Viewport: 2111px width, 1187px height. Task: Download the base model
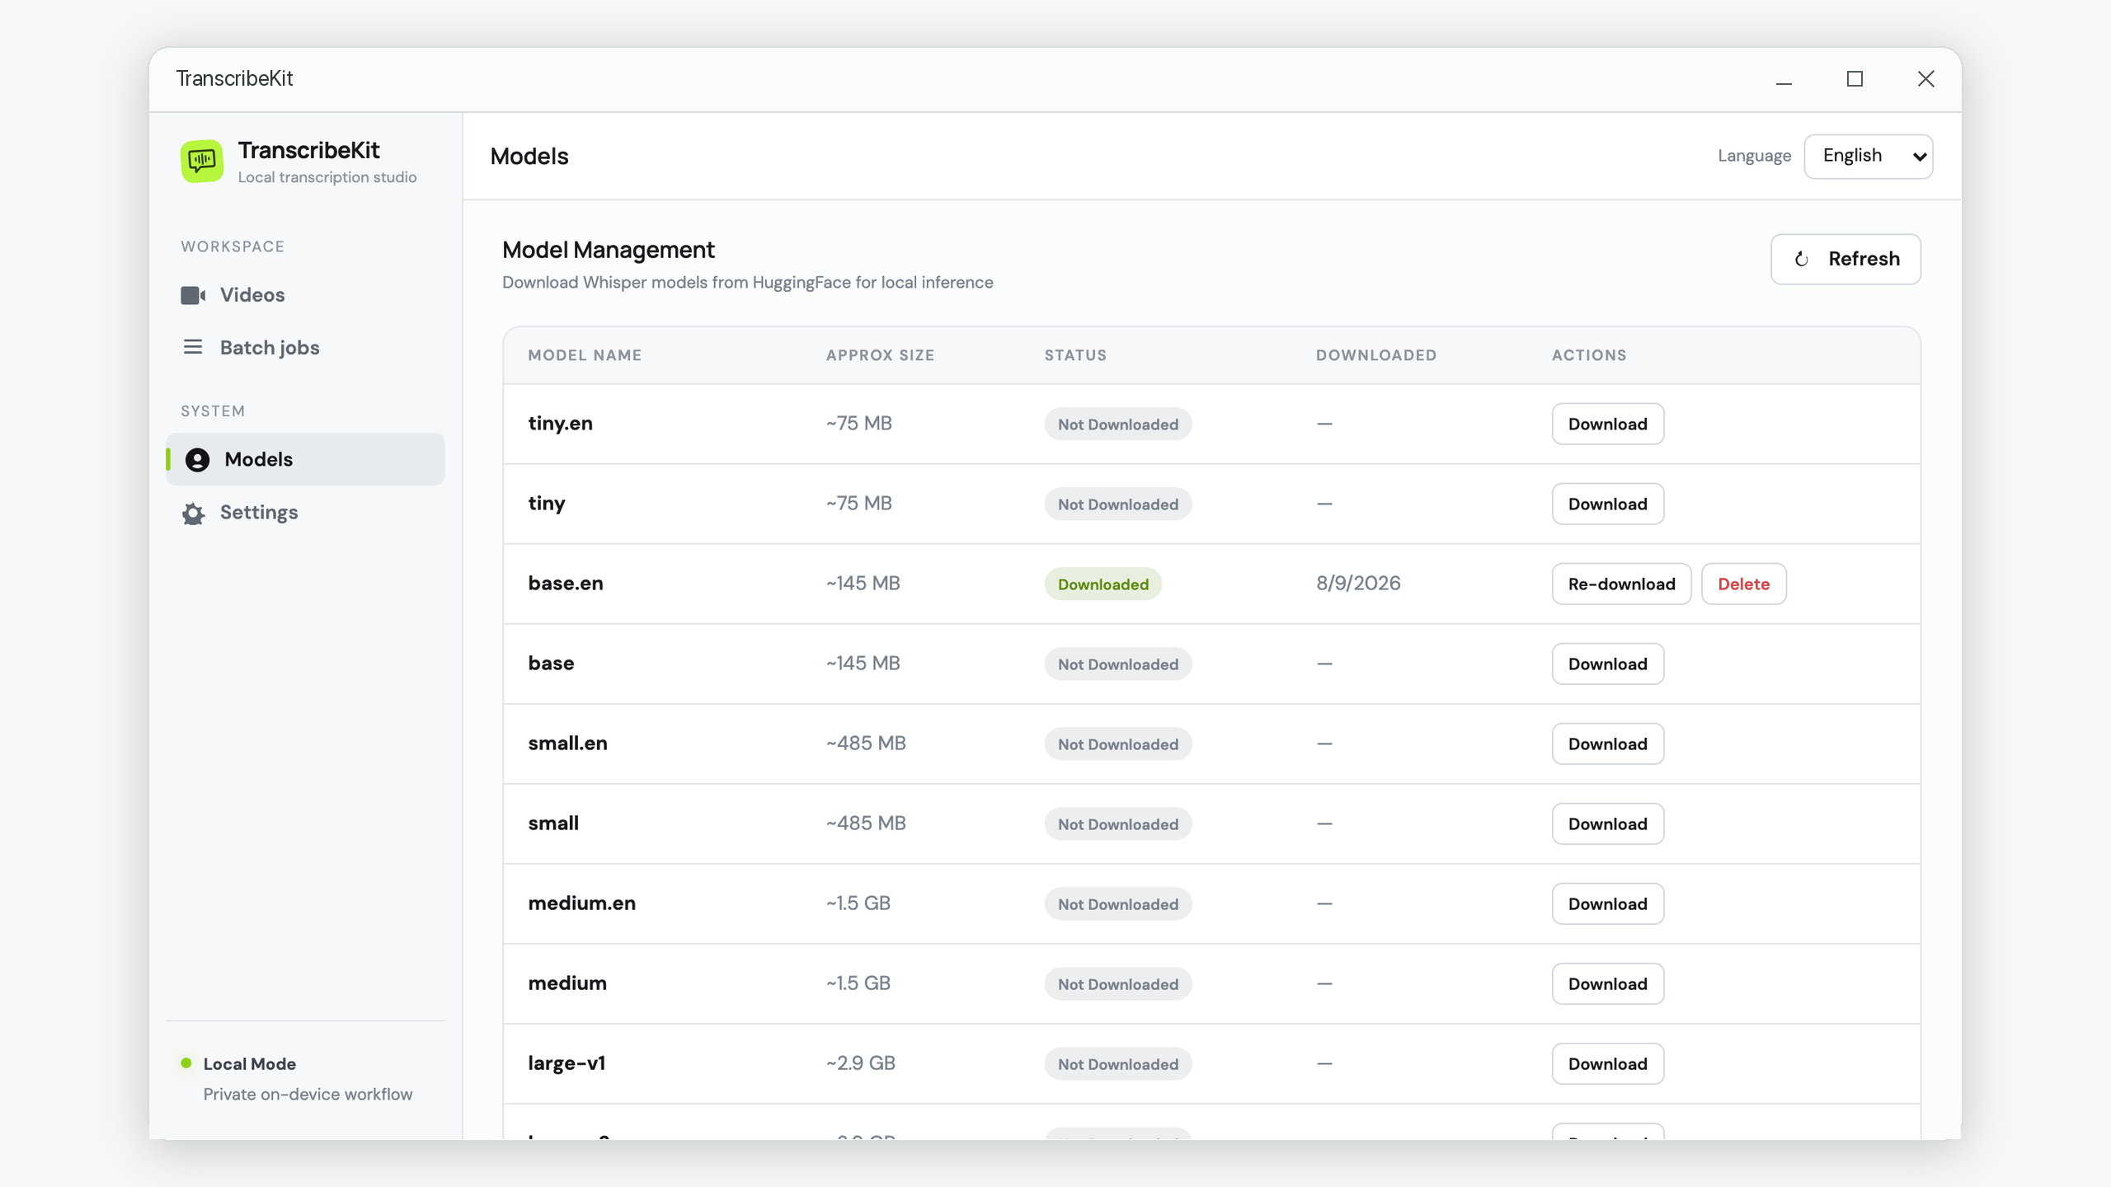pyautogui.click(x=1608, y=664)
